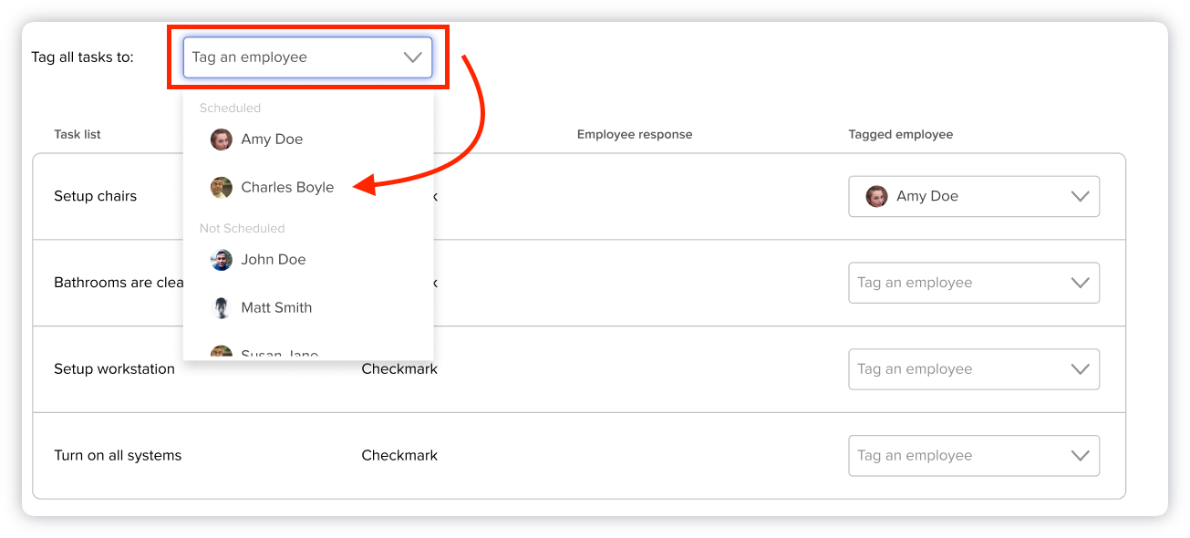This screenshot has width=1190, height=538.
Task: Open tagged employee dropdown for Setup workstation
Action: tap(973, 369)
